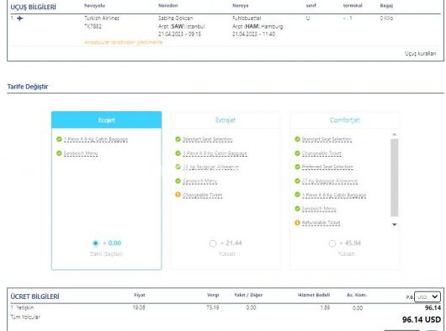The height and width of the screenshot is (331, 446).
Task: Click green check beside Comfortjet Changeable Ticket
Action: tap(297, 153)
